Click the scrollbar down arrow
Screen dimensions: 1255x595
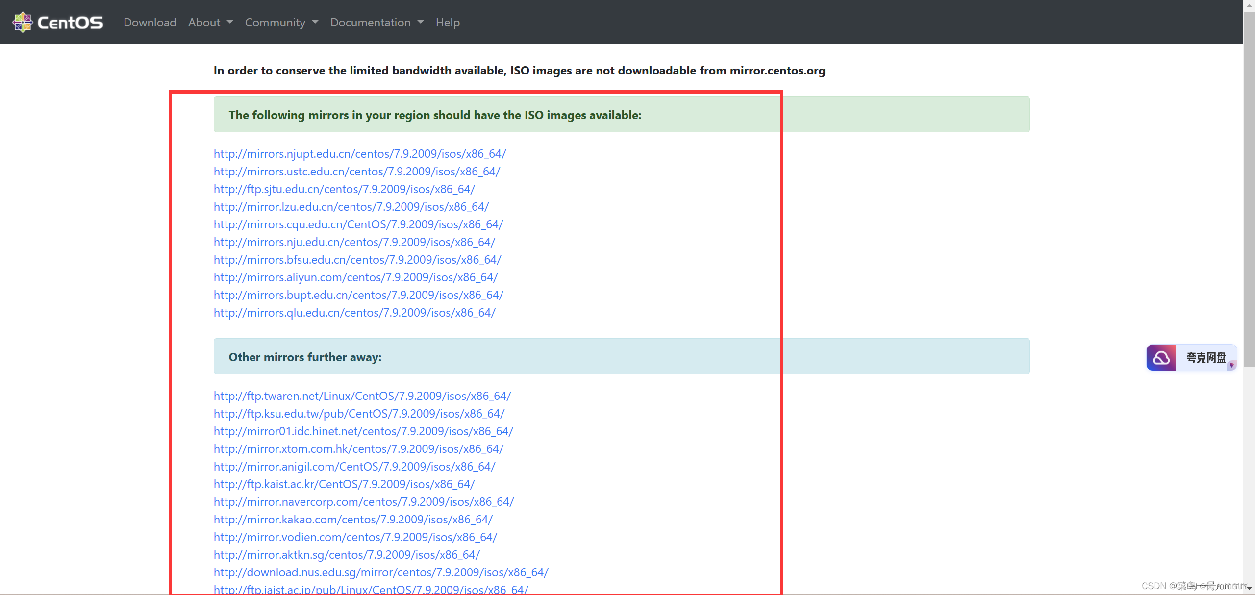point(1249,588)
